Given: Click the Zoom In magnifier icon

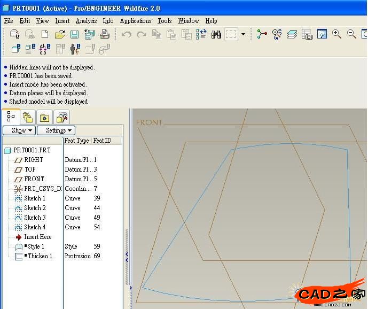Looking at the screenshot, I should (336, 34).
